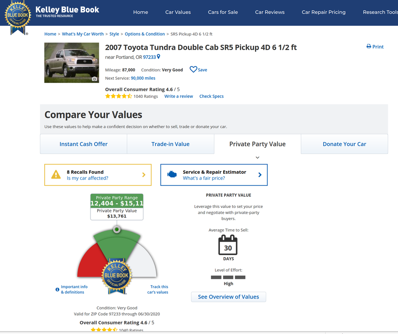Click Is my car affected? link
The width and height of the screenshot is (398, 334).
pos(87,178)
